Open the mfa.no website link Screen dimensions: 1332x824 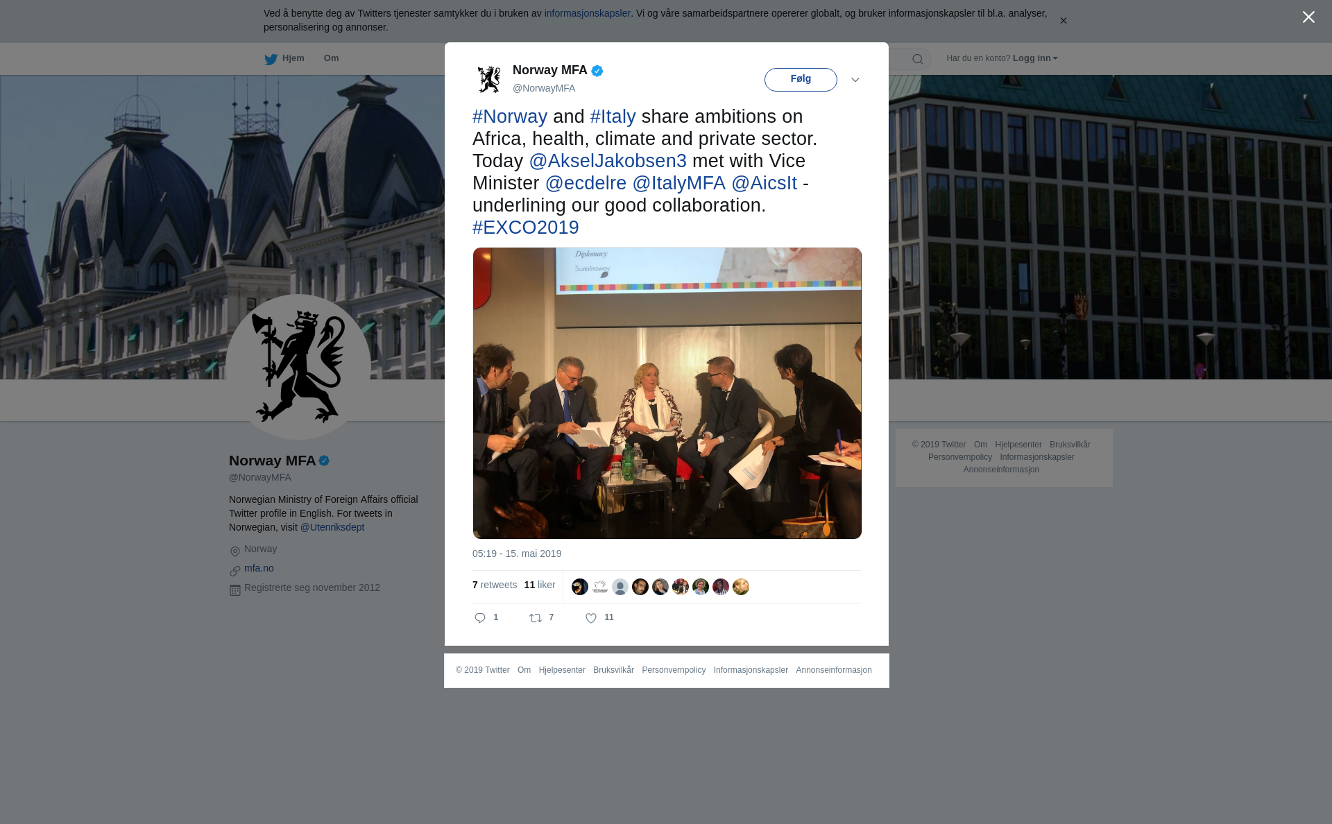tap(259, 568)
